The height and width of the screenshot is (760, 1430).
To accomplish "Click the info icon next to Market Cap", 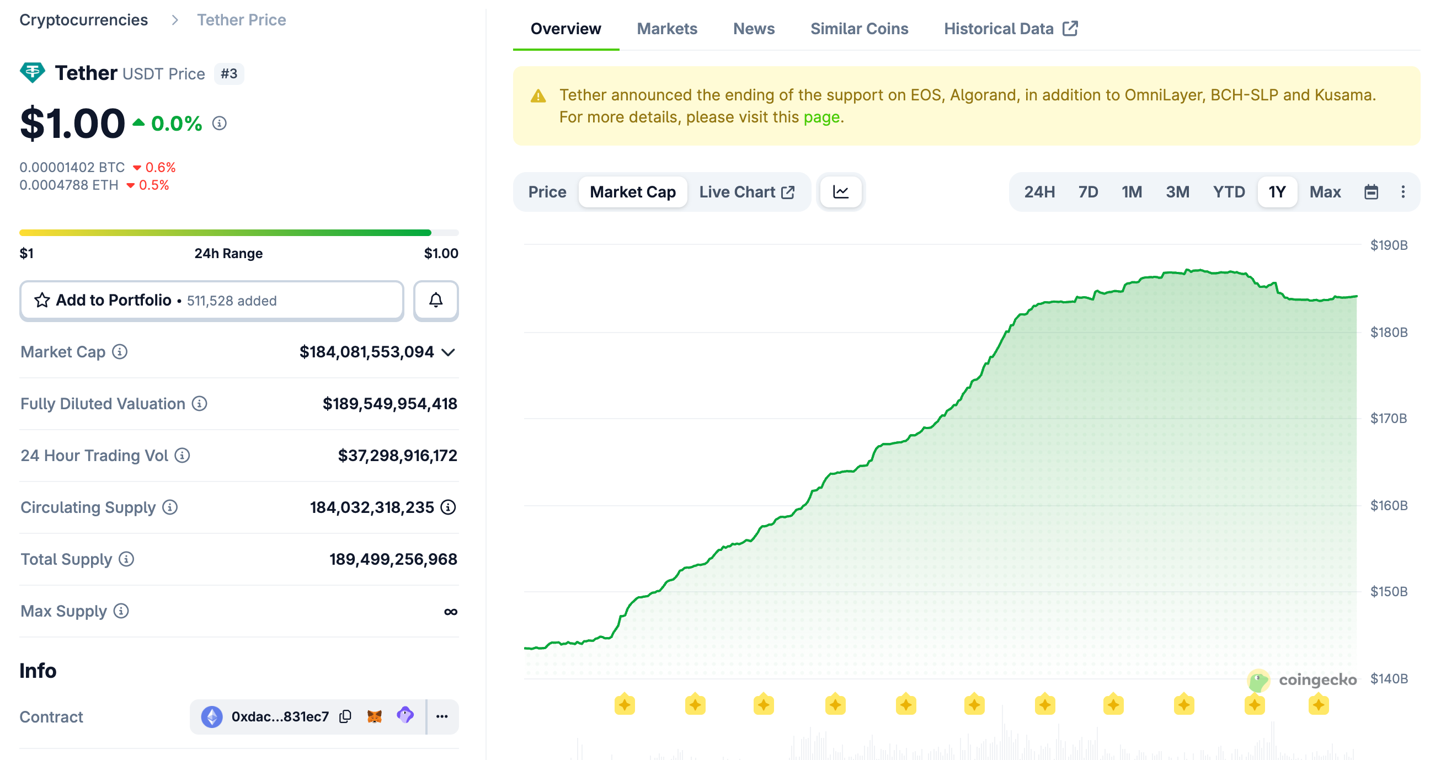I will [x=120, y=352].
